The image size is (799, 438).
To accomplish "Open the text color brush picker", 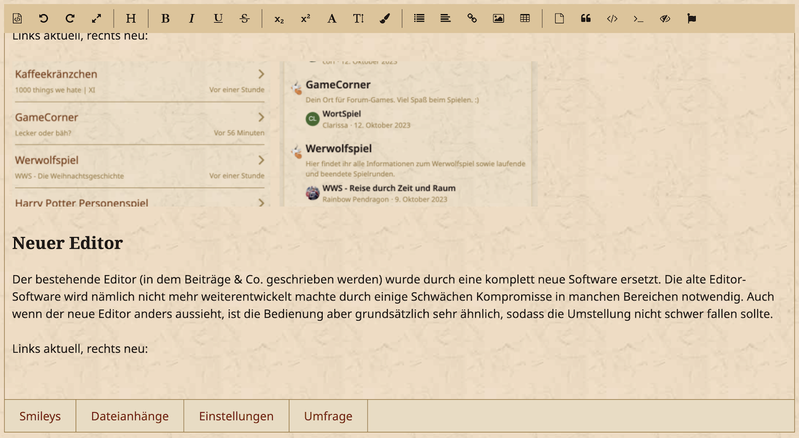I will (385, 18).
